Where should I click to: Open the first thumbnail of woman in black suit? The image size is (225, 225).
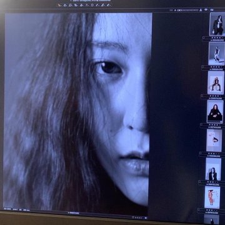click(217, 24)
